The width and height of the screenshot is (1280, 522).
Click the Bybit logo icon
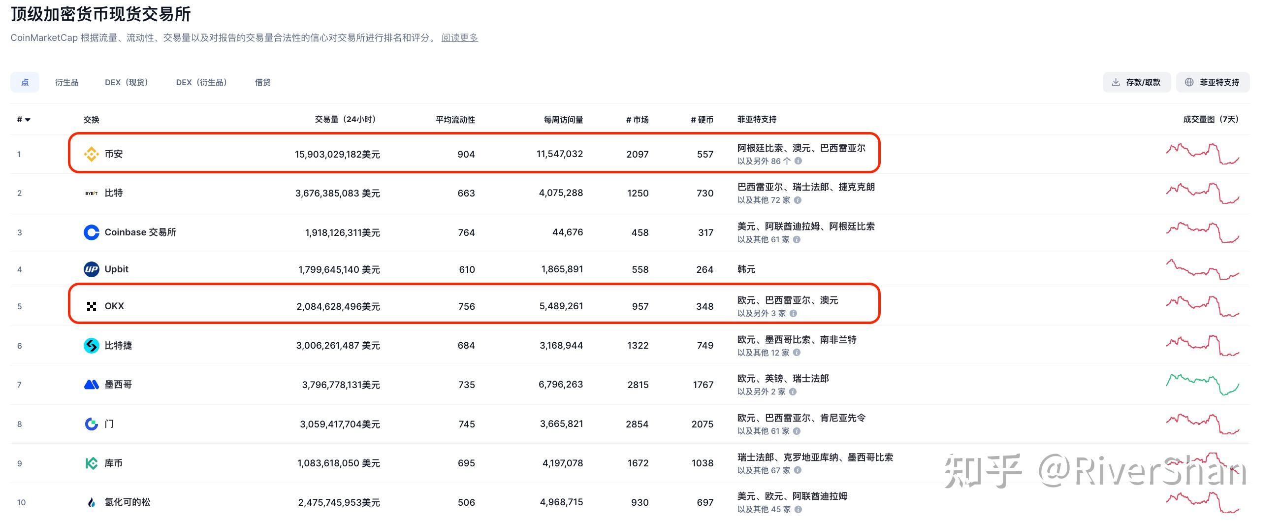91,194
